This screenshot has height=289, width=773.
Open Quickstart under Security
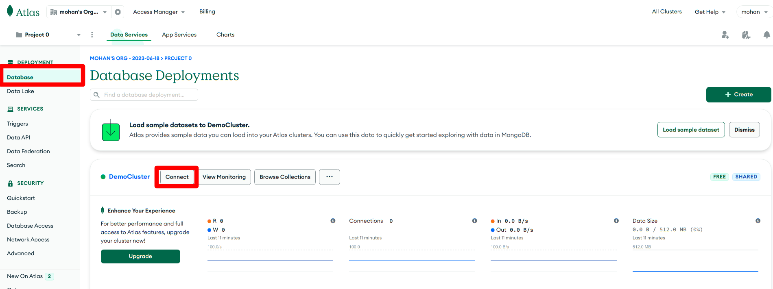click(21, 198)
